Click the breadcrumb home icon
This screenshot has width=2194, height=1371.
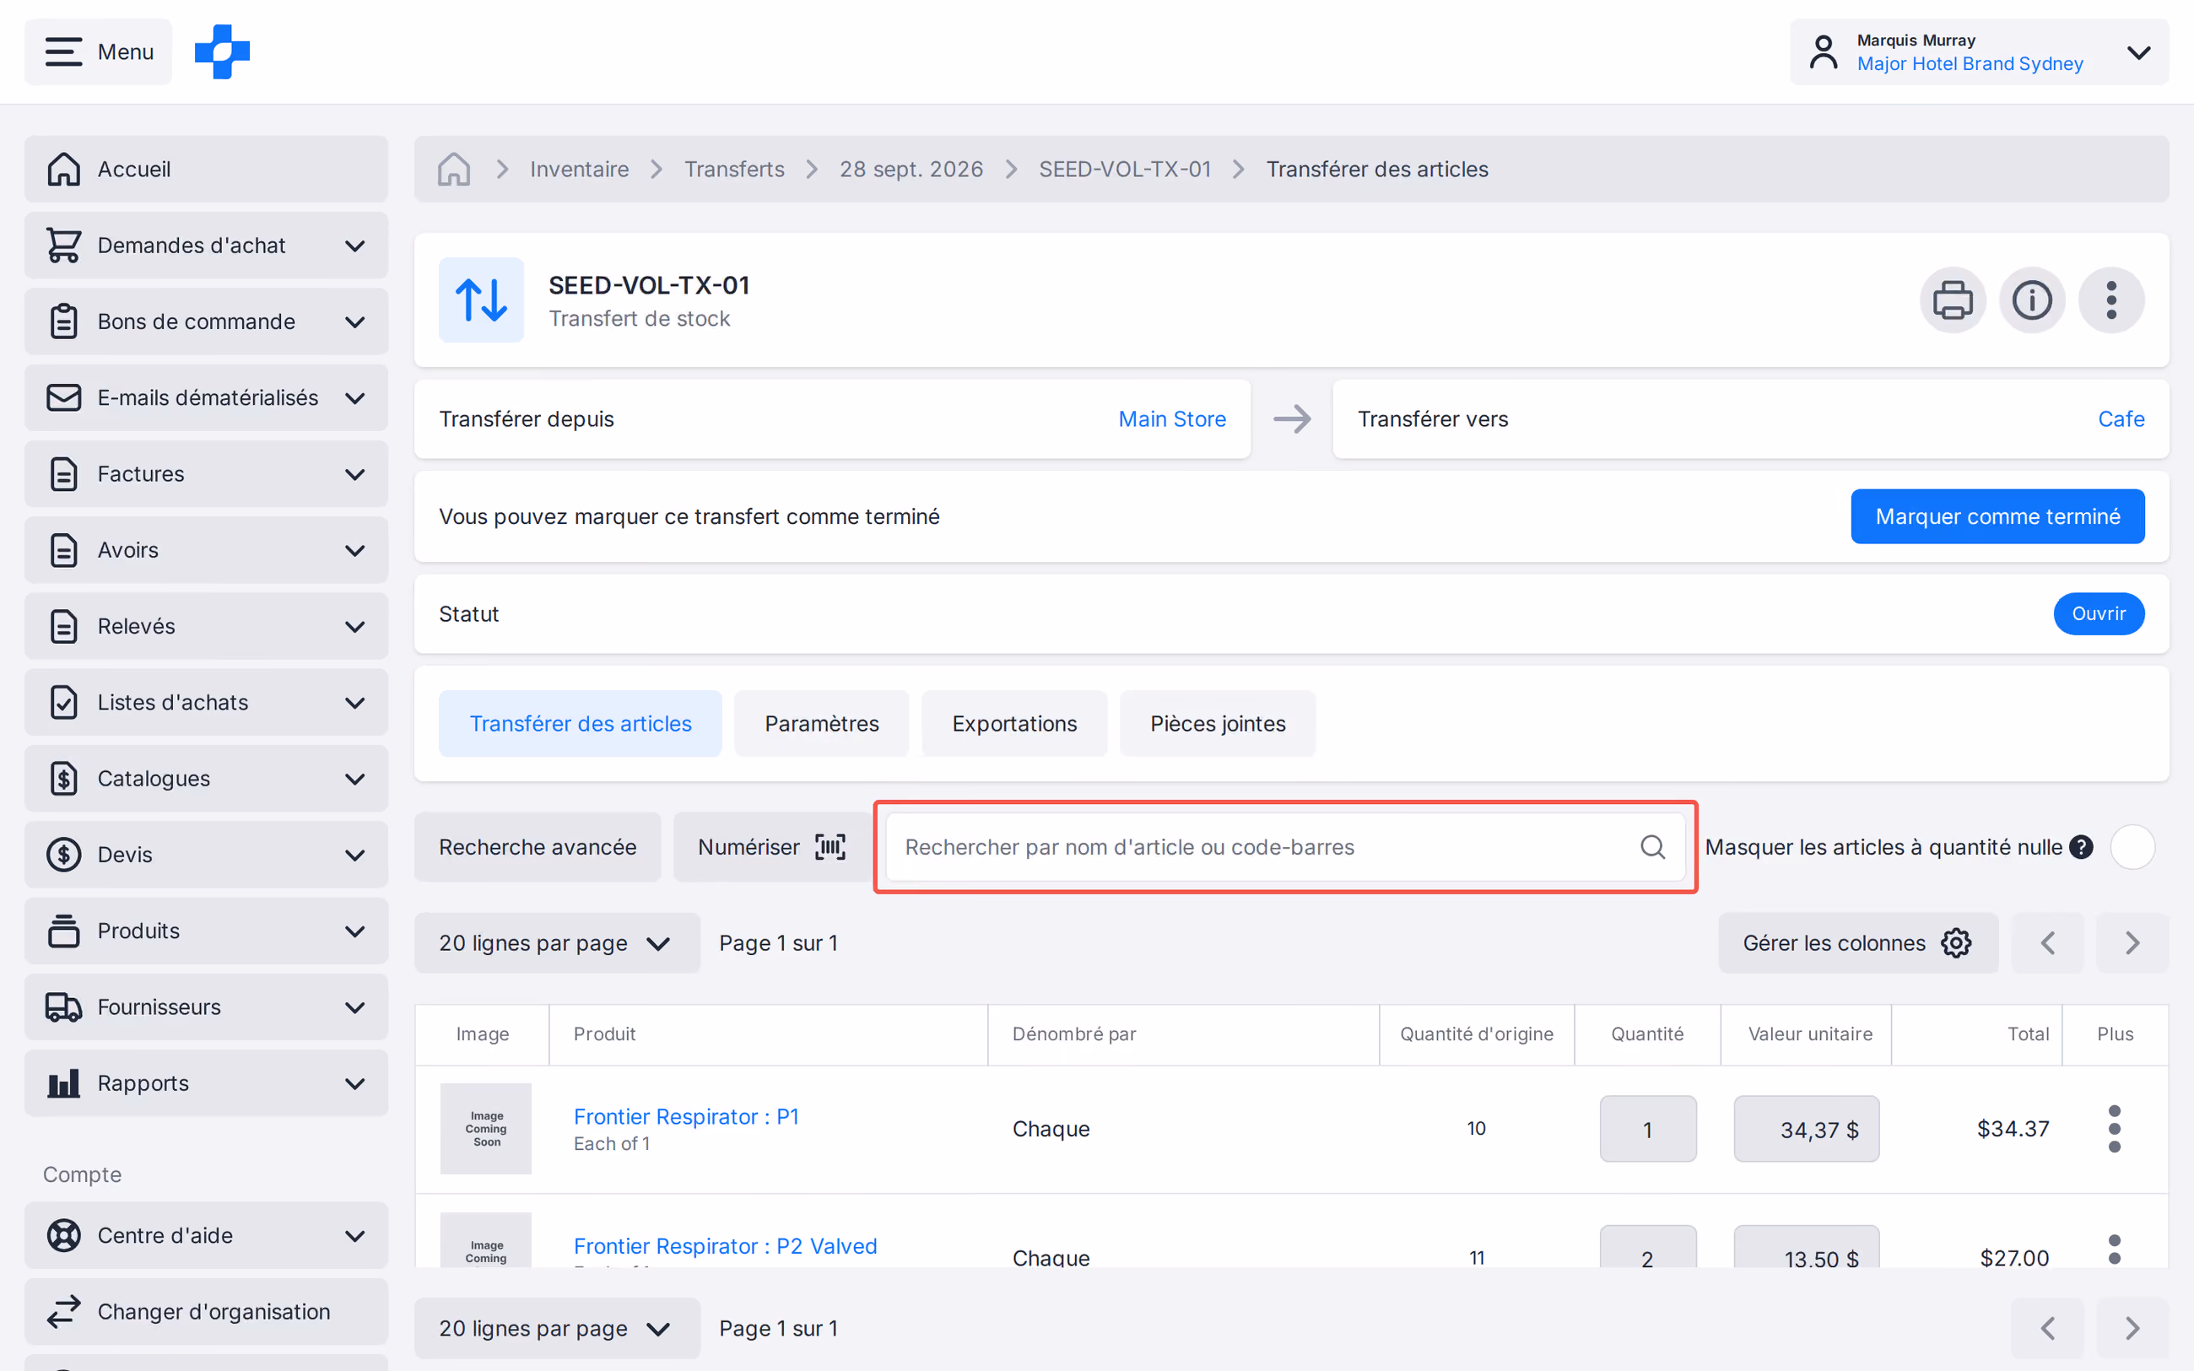[454, 170]
